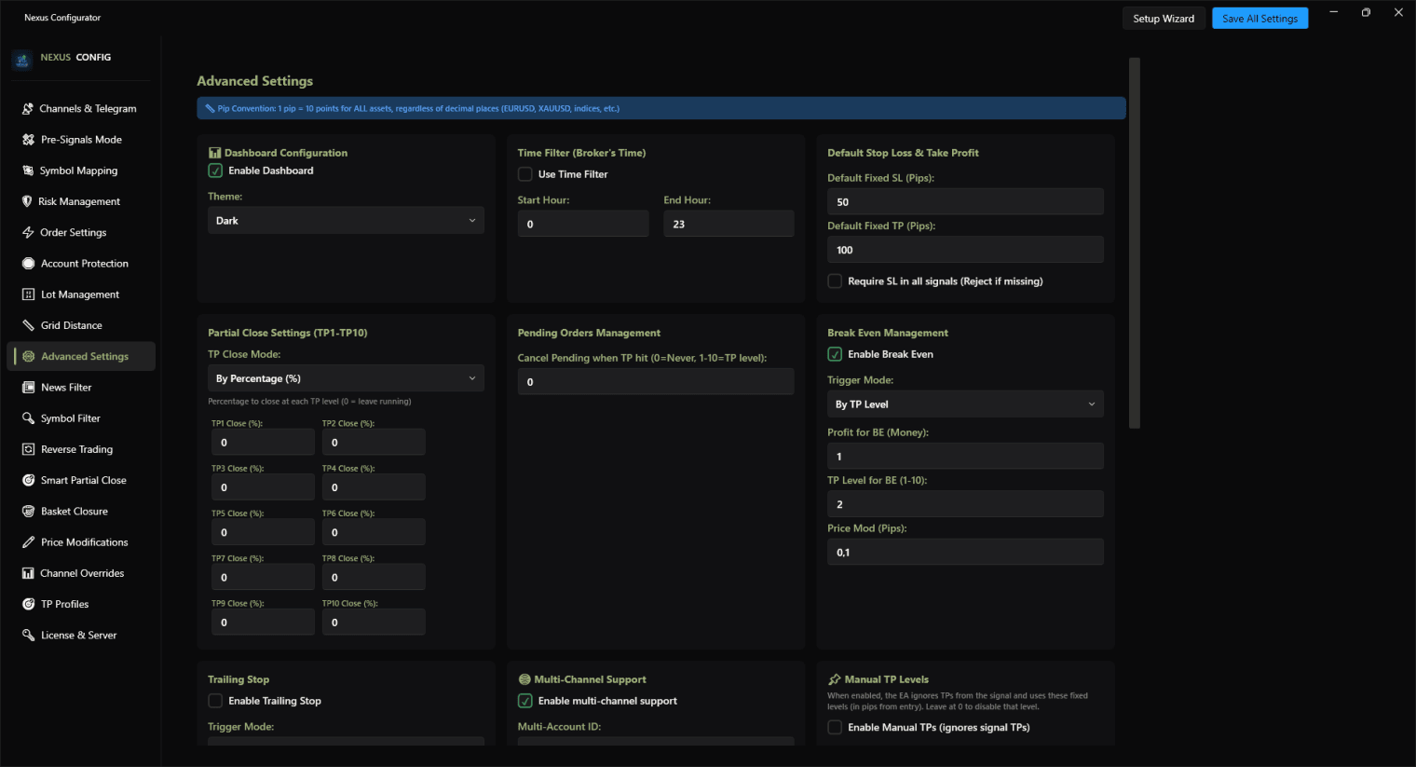
Task: Restore down the Nexus Configurator window
Action: click(x=1366, y=12)
